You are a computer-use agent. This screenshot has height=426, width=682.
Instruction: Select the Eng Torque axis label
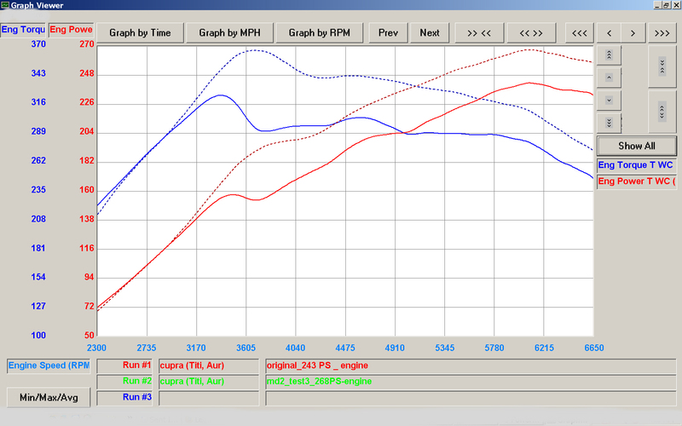pos(23,30)
